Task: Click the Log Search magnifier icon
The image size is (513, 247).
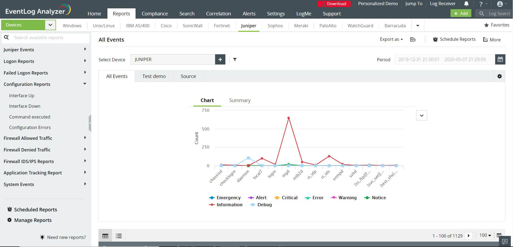Action: (x=482, y=13)
